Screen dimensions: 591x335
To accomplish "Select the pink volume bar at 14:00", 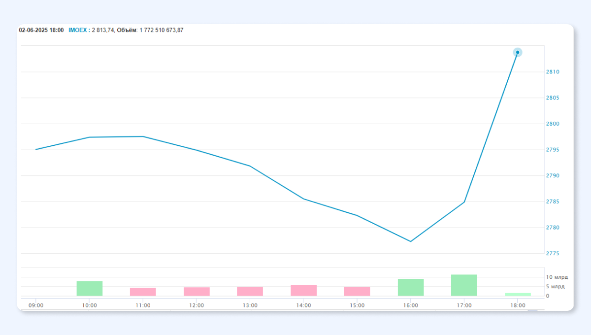I will click(x=303, y=290).
